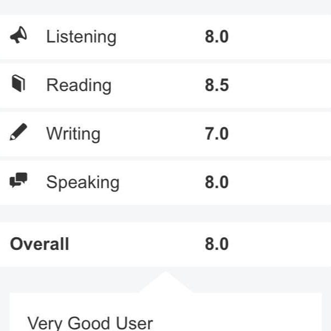Click the Overall score 8.0
331x331 pixels.
point(217,244)
